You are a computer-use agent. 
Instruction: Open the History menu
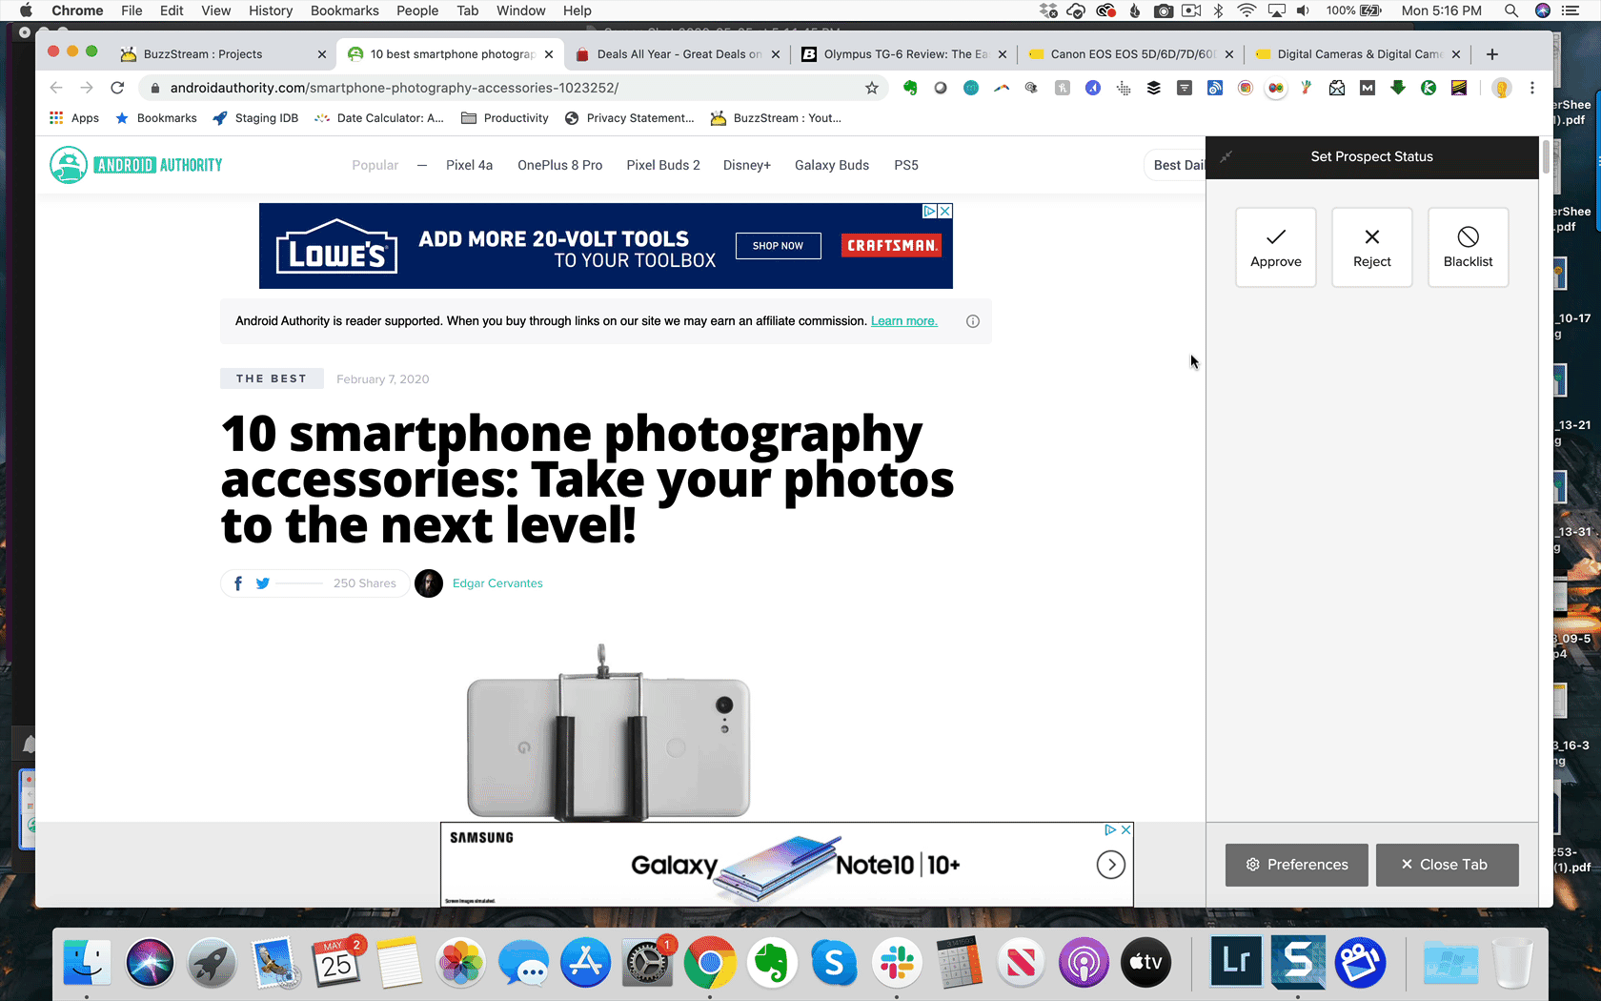(x=271, y=10)
